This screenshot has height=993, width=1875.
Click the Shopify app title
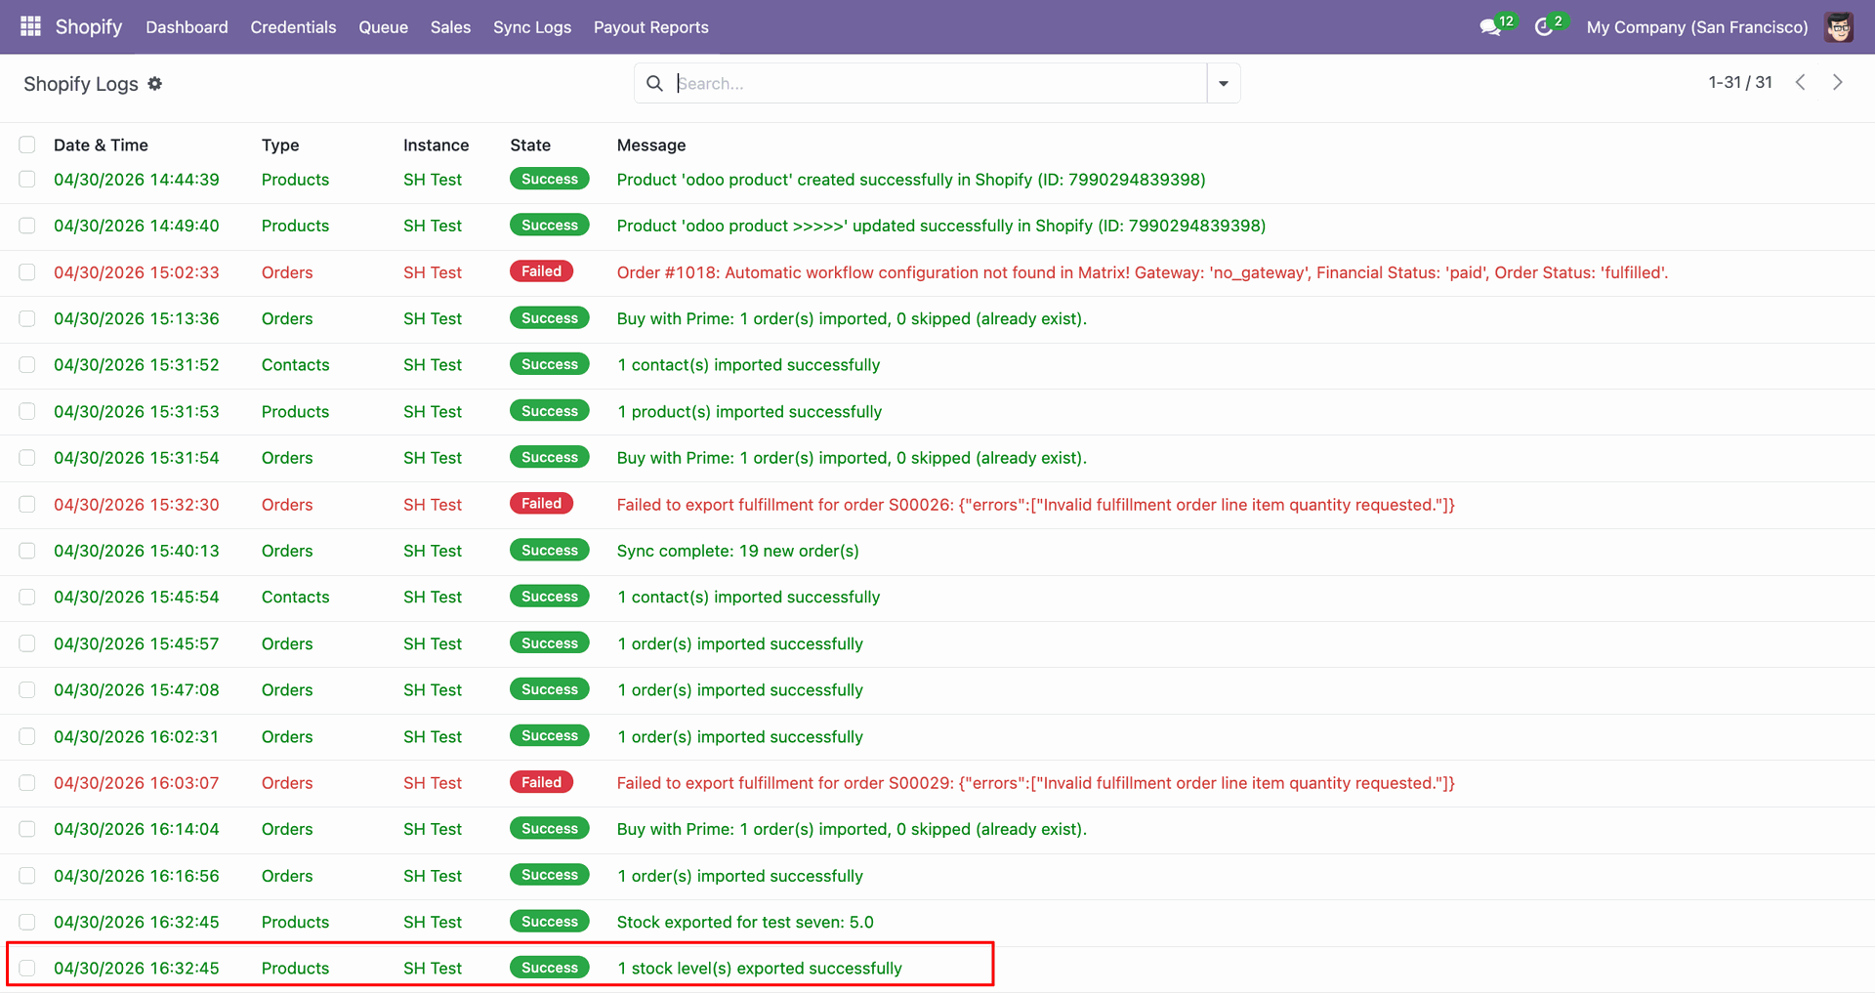[89, 26]
